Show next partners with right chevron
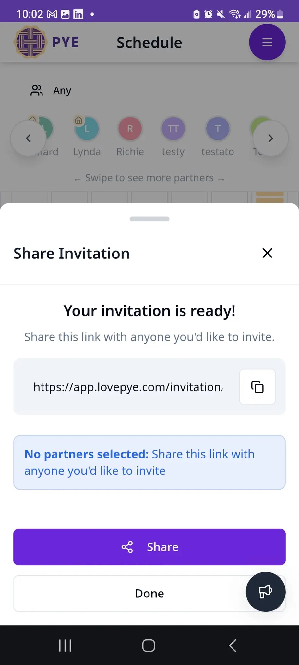This screenshot has height=665, width=299. pyautogui.click(x=270, y=138)
